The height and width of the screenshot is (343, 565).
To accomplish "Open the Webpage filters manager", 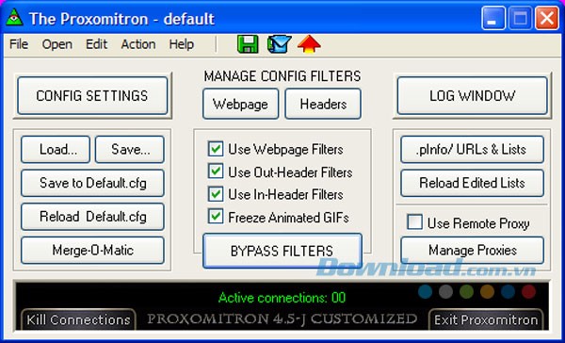I will (x=240, y=104).
